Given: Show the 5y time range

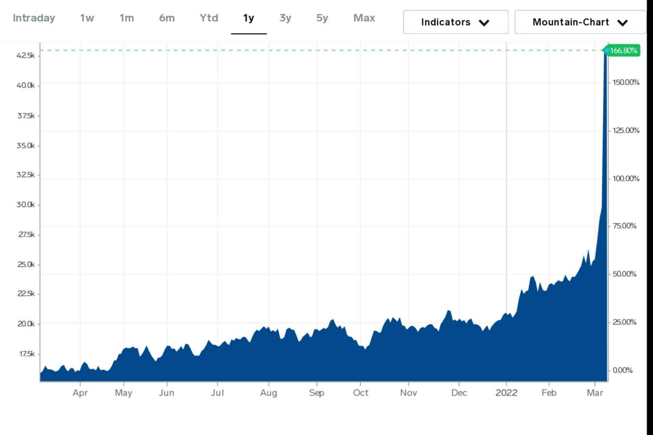Looking at the screenshot, I should click(322, 18).
